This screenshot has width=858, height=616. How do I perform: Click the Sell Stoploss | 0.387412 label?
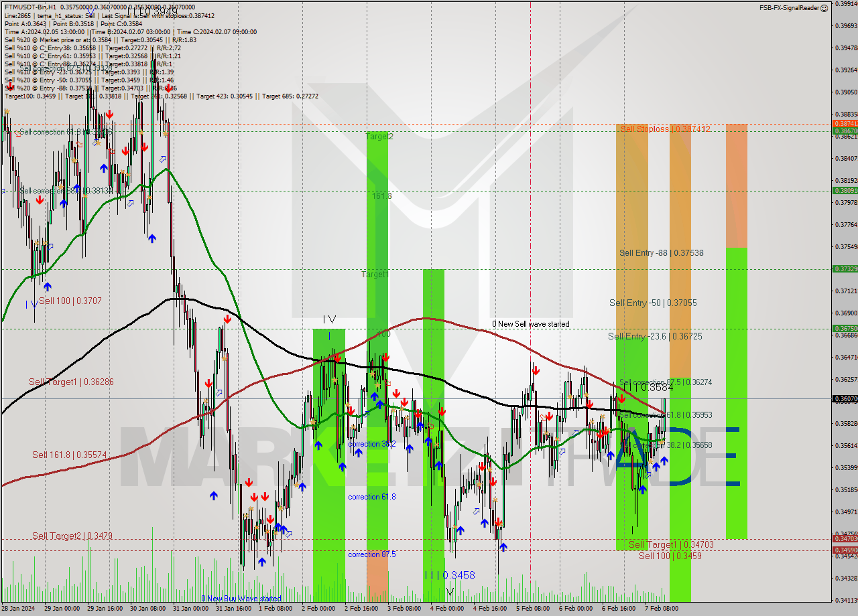pos(665,129)
